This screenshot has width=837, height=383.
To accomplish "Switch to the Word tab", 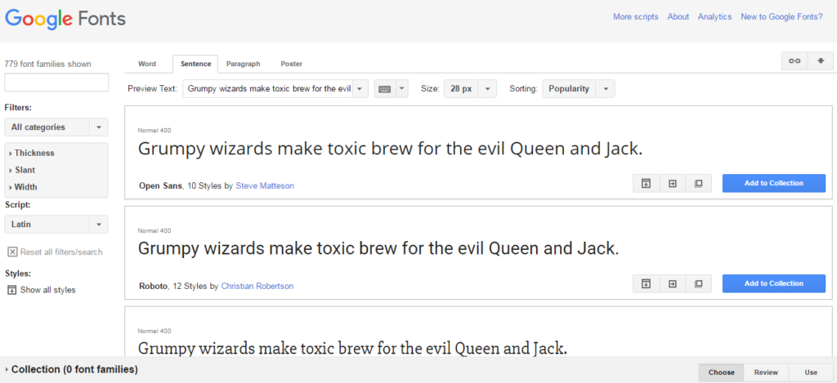I will (x=147, y=64).
